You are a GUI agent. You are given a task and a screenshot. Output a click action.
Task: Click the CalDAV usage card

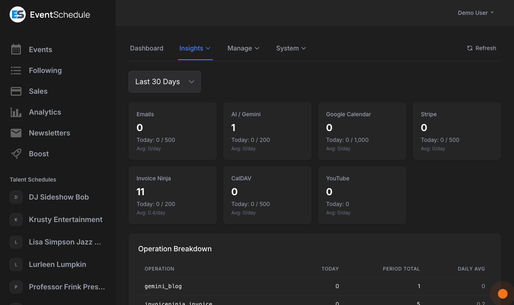pyautogui.click(x=267, y=195)
